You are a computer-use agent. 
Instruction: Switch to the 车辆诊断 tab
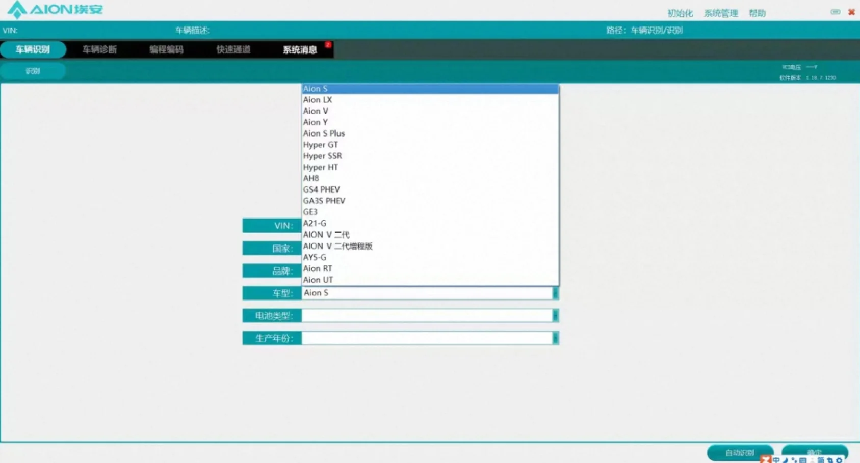(x=100, y=49)
